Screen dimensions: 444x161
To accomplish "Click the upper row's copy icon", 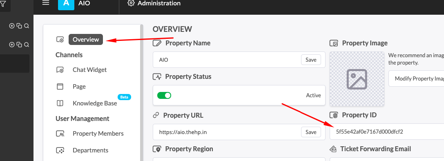I will pos(19,26).
